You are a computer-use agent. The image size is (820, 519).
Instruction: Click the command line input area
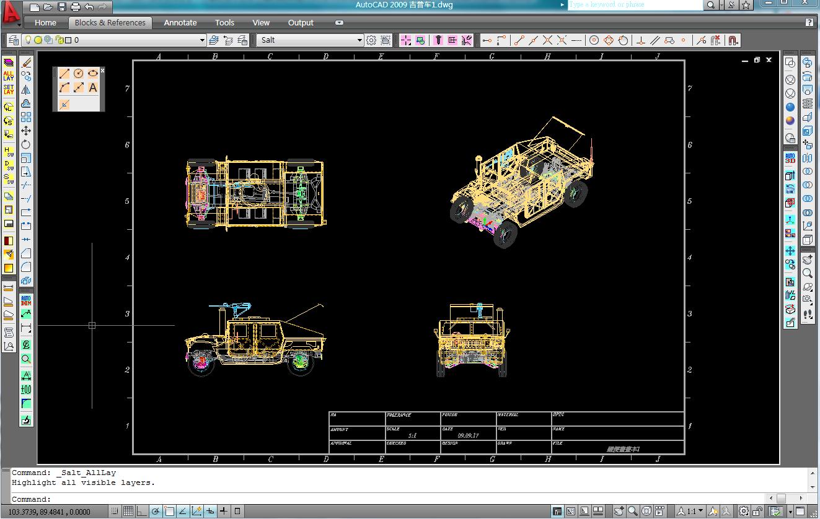(x=387, y=499)
